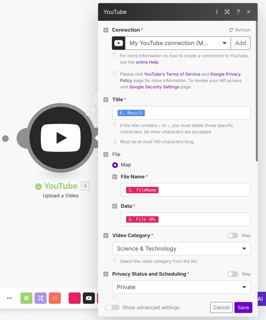Click the 'Upload a Video' module label
The width and height of the screenshot is (266, 320).
(x=61, y=196)
